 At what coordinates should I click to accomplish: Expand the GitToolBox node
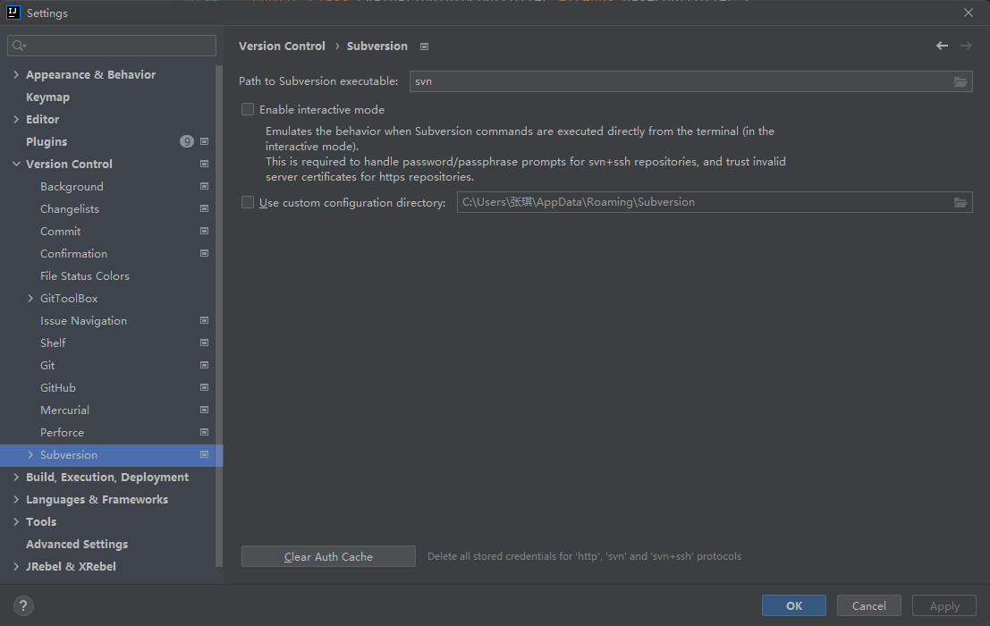30,298
